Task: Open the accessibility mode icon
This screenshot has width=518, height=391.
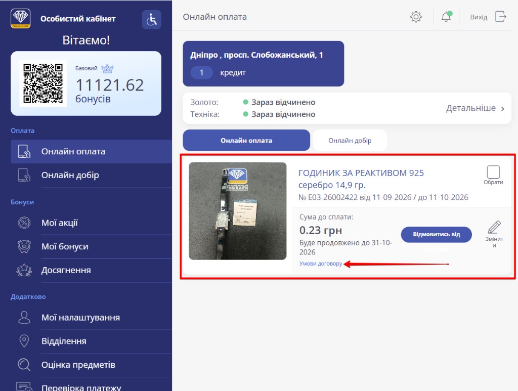Action: [152, 20]
